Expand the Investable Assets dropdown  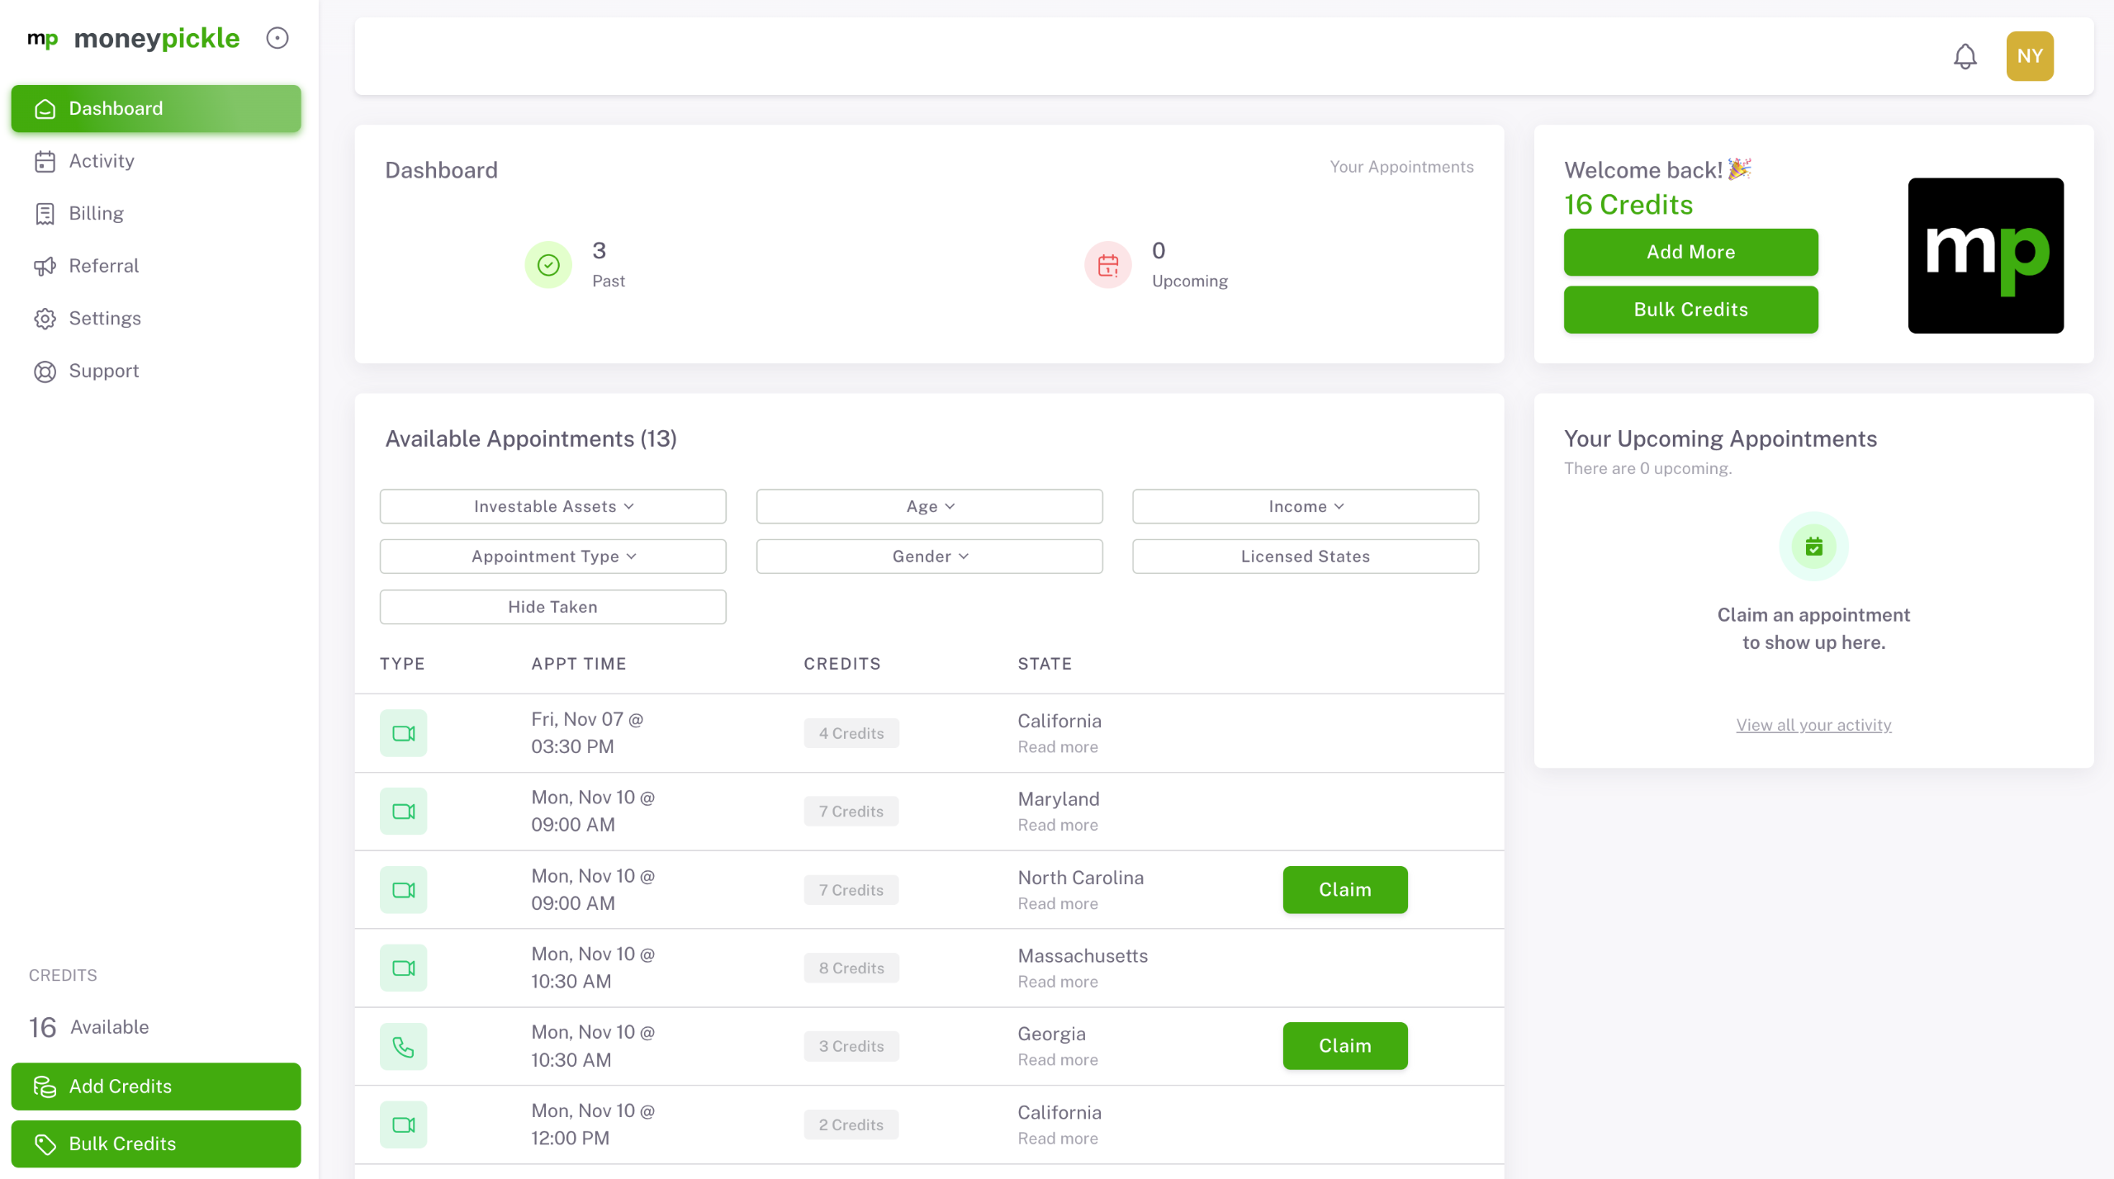pos(552,505)
